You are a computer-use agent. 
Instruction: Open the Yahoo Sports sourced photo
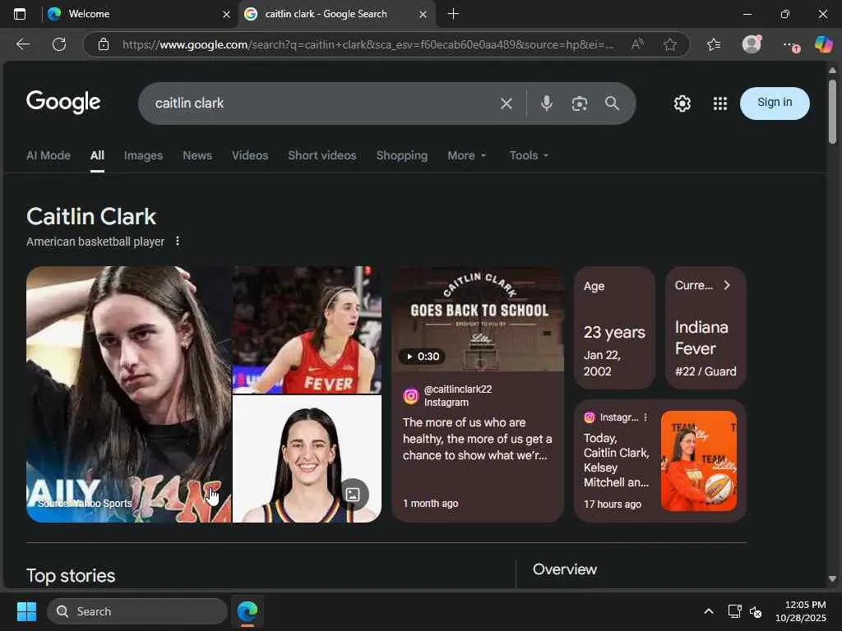[x=129, y=394]
